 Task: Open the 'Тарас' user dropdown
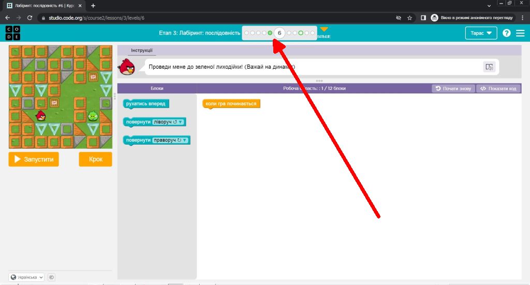481,33
